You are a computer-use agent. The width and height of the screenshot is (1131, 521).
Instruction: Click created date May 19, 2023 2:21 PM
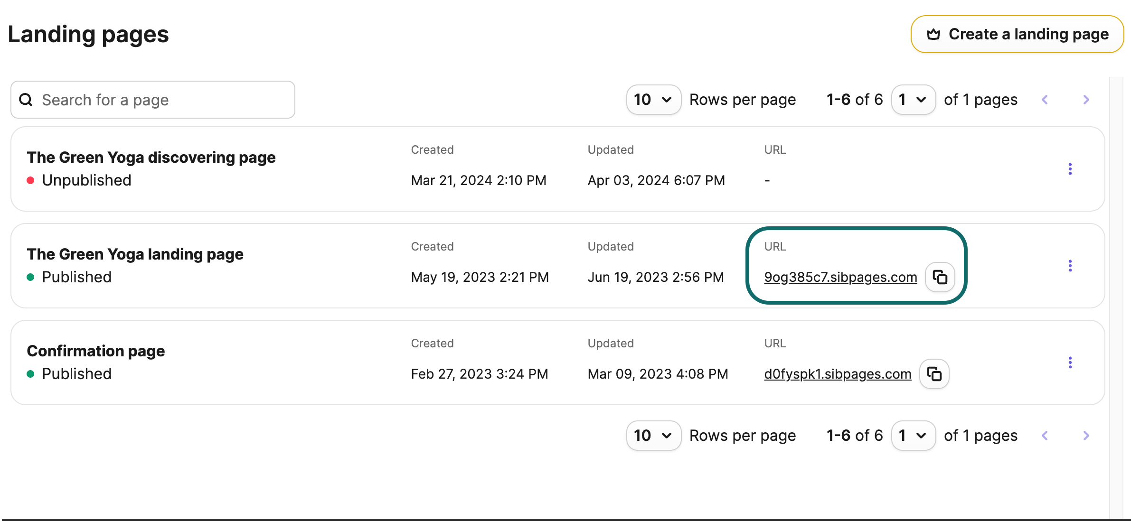pos(480,277)
